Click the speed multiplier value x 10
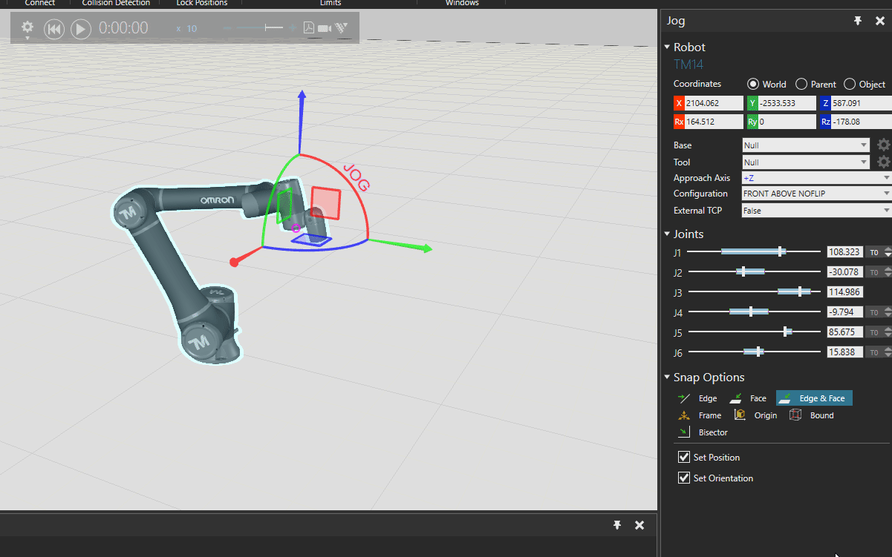892x557 pixels. coord(186,28)
